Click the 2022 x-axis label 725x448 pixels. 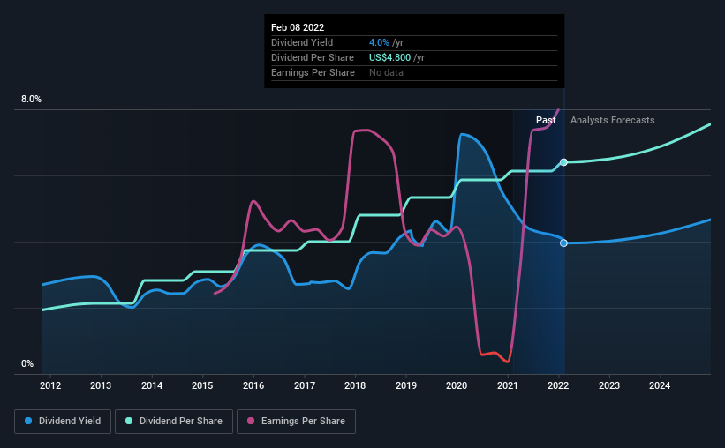pyautogui.click(x=558, y=385)
